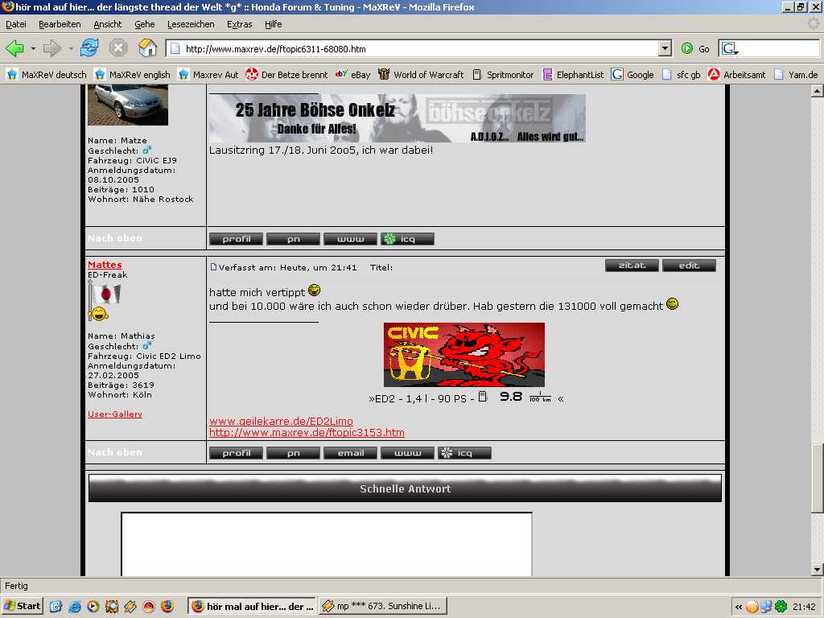Open the Windows Start menu
Viewport: 824px width, 618px height.
click(22, 606)
